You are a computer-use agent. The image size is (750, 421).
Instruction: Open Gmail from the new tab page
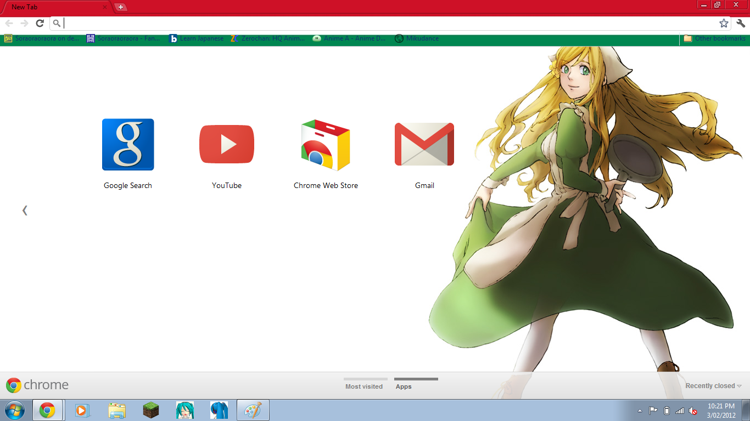[x=424, y=144]
